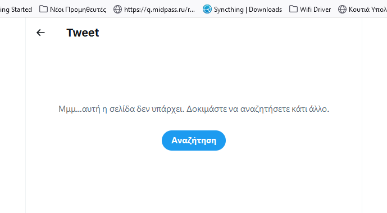The width and height of the screenshot is (387, 213).
Task: Click the folder icon of Wifi Driver bookmark
Action: (x=293, y=9)
